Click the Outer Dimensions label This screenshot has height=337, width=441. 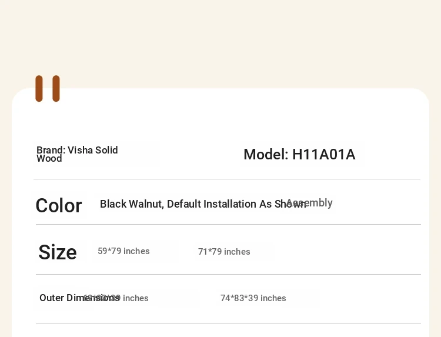pos(79,298)
